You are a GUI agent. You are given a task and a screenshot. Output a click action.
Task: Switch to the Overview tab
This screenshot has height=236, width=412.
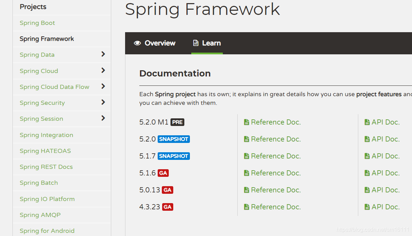tap(155, 43)
